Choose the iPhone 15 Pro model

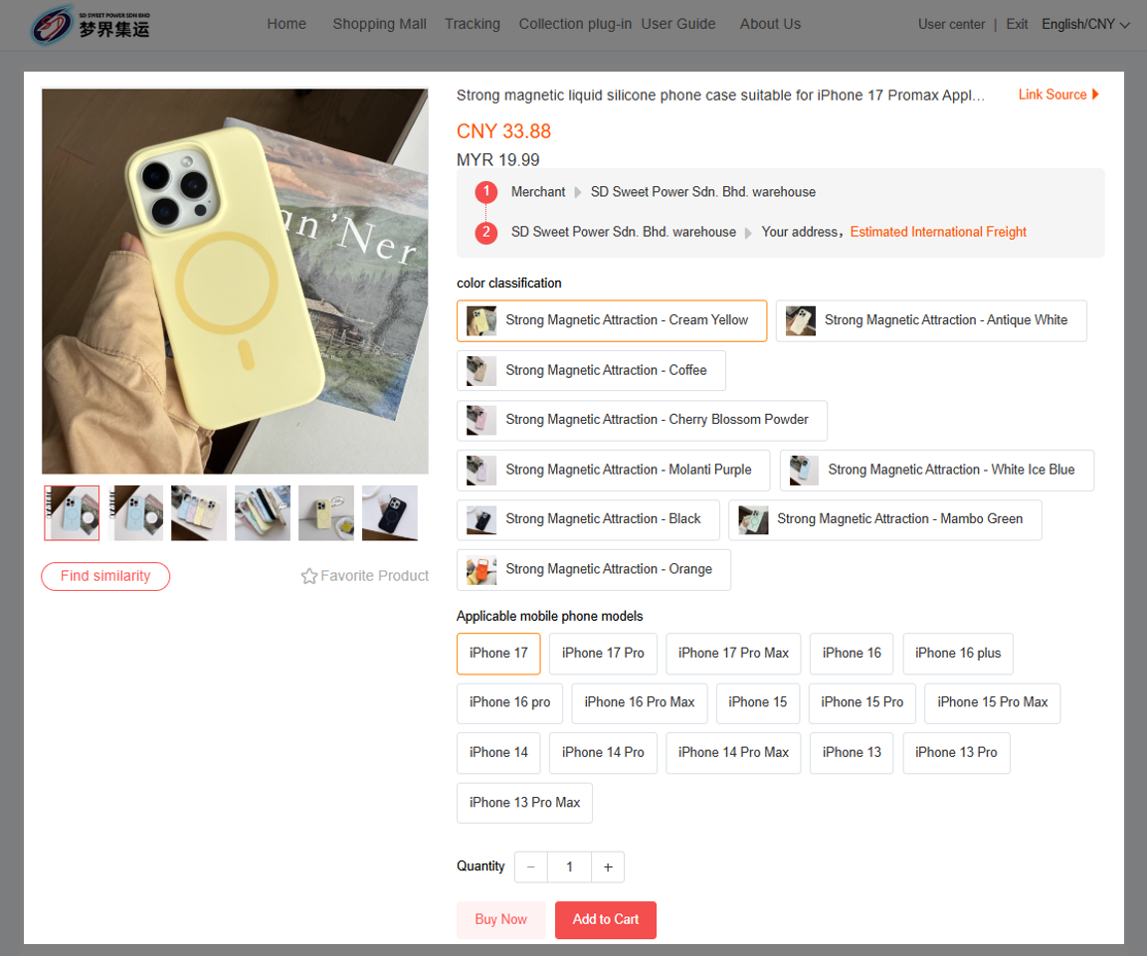point(861,703)
